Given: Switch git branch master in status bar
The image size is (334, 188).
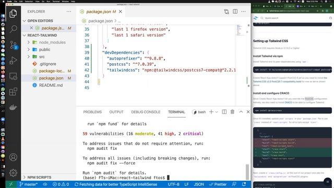Looking at the screenshot, I should 28,184.
